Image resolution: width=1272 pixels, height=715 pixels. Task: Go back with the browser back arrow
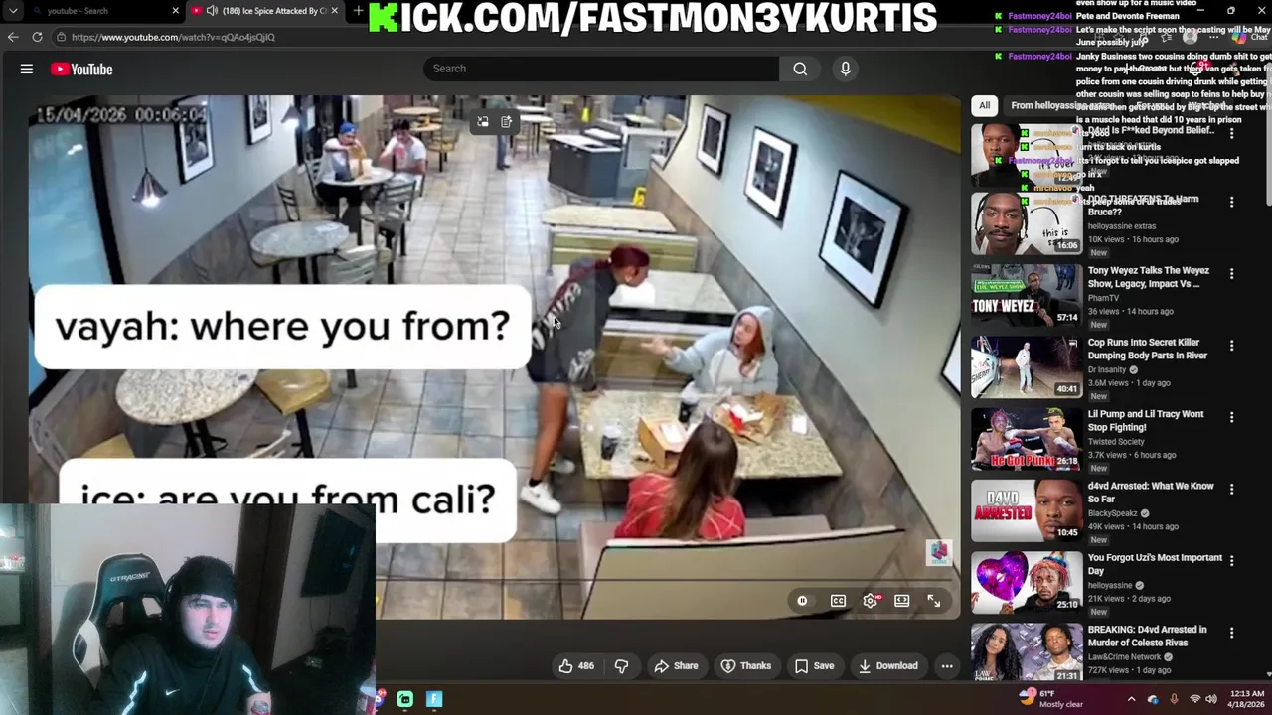point(13,37)
